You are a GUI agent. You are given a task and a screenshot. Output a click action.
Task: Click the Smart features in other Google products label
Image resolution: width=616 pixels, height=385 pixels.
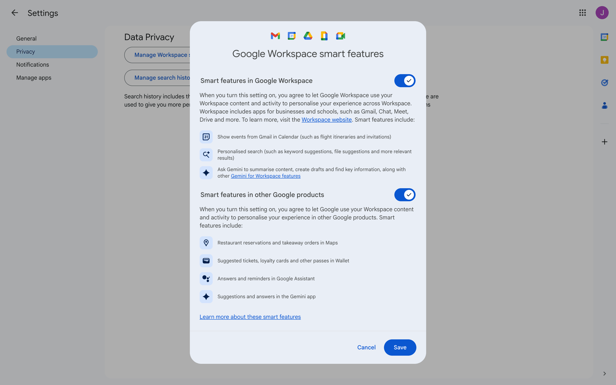click(262, 195)
